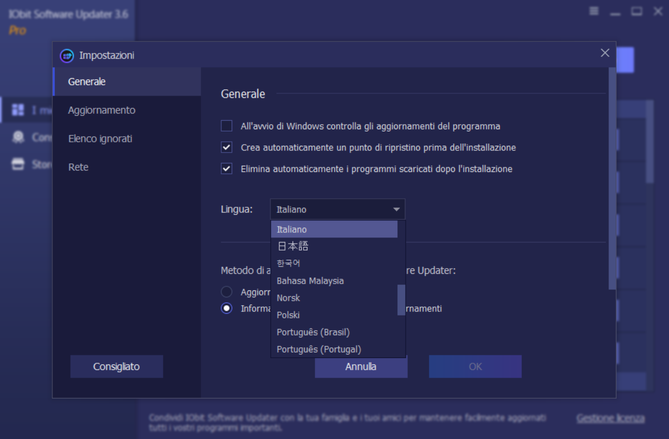The image size is (669, 439).
Task: Choose 한국어 from language list
Action: [x=334, y=263]
